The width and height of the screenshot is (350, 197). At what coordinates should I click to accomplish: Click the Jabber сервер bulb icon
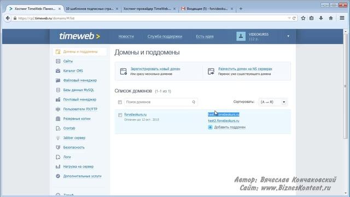point(58,138)
